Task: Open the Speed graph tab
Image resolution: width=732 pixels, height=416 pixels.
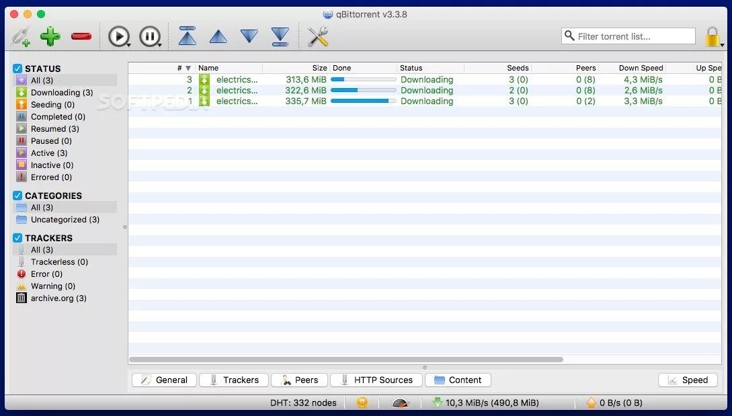Action: (688, 380)
